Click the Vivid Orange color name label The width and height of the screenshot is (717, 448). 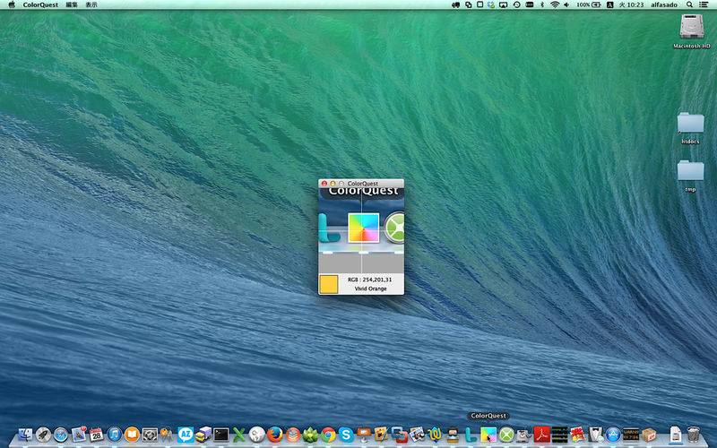pyautogui.click(x=370, y=289)
